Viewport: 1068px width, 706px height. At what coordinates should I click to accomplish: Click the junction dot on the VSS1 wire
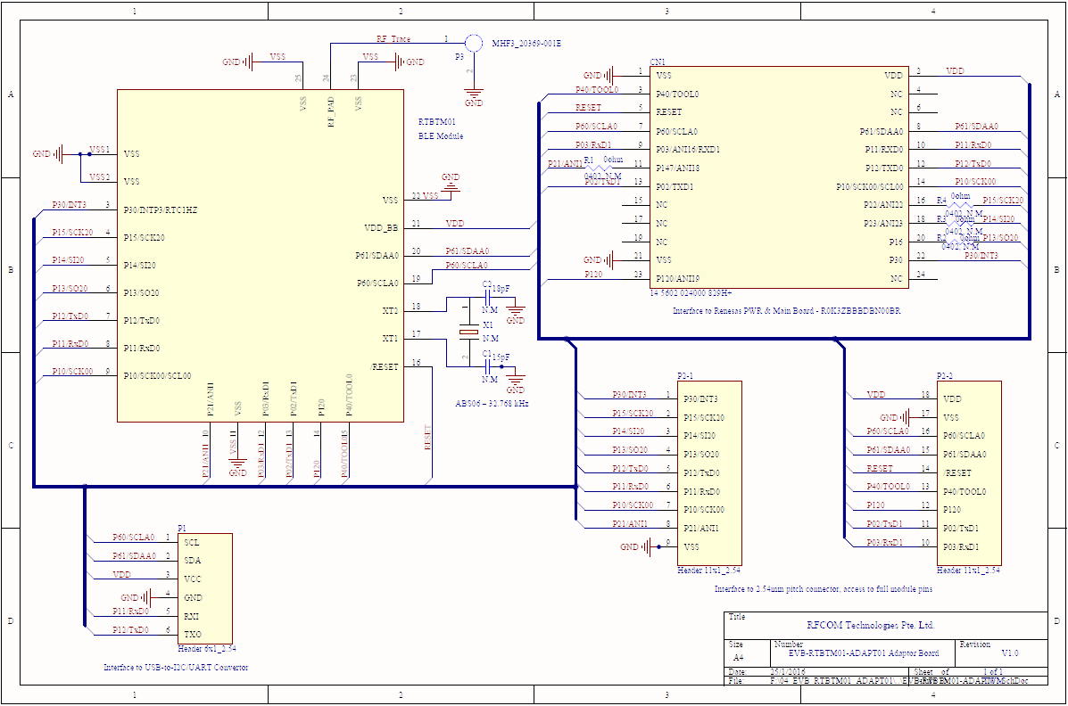point(89,154)
